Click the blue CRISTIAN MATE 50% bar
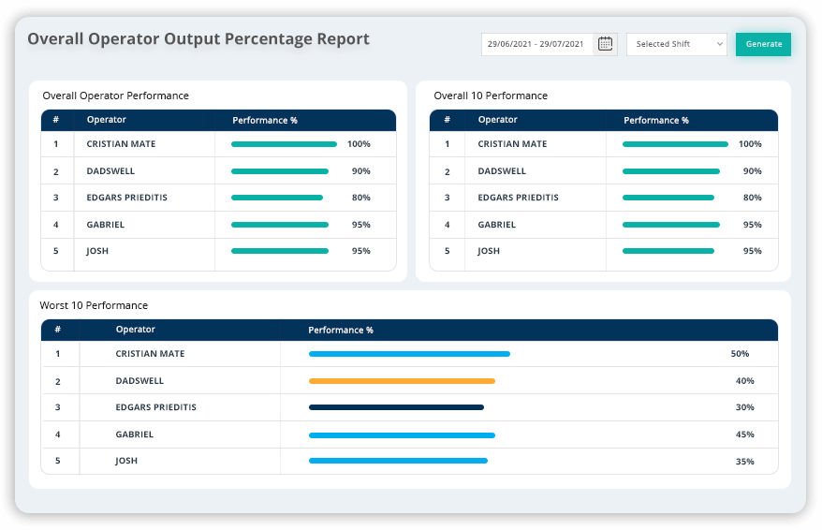The height and width of the screenshot is (530, 822). click(409, 354)
